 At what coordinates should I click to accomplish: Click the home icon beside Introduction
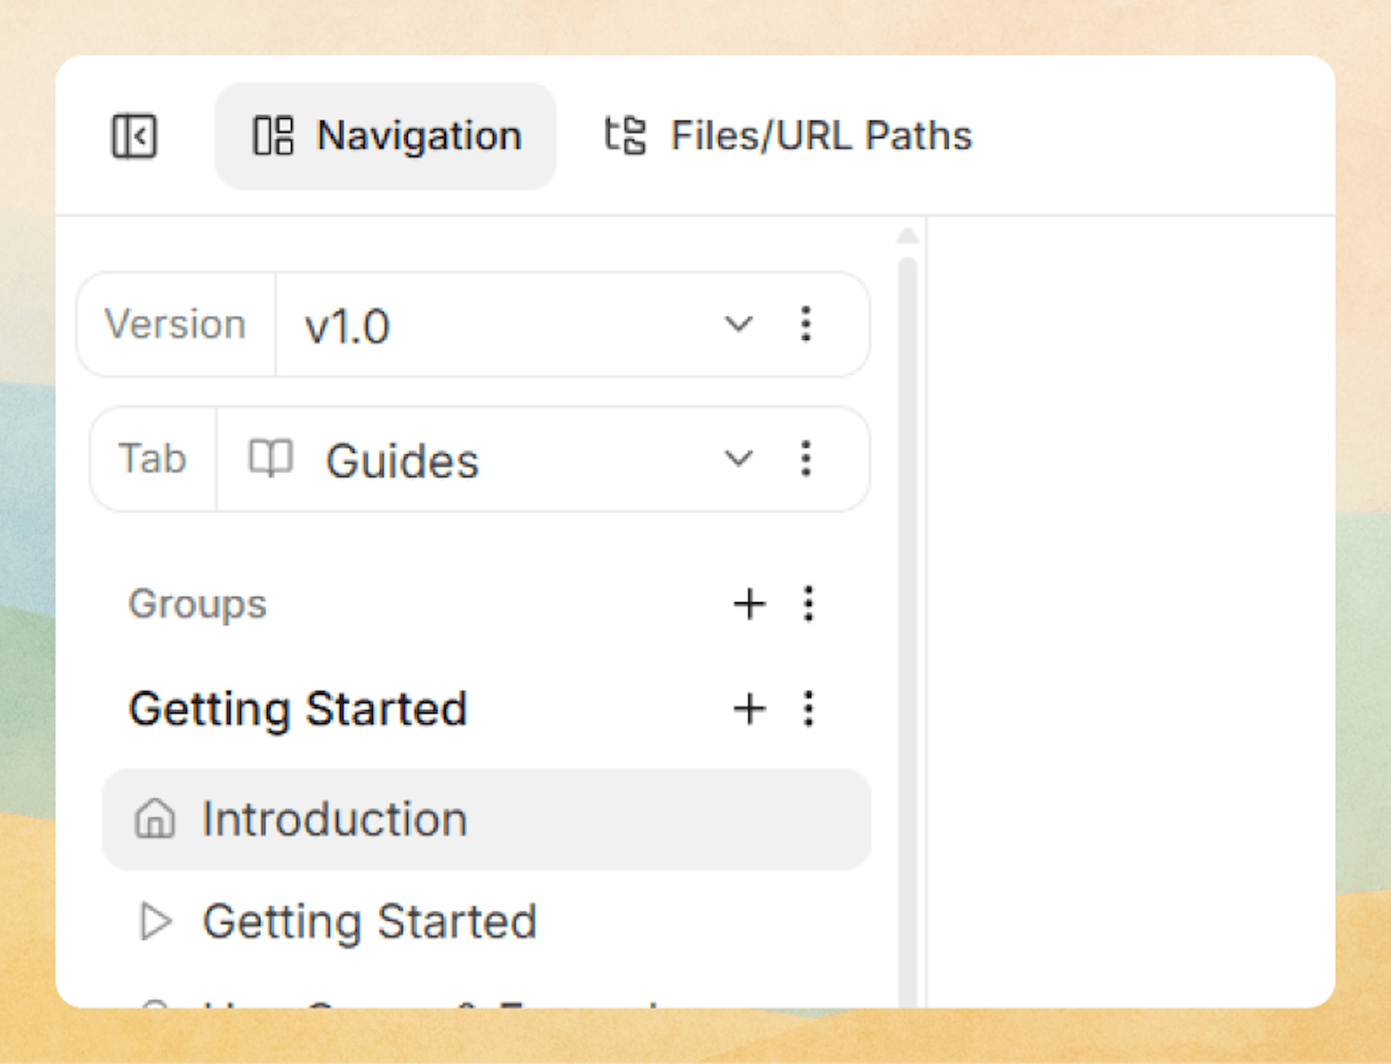(x=155, y=819)
